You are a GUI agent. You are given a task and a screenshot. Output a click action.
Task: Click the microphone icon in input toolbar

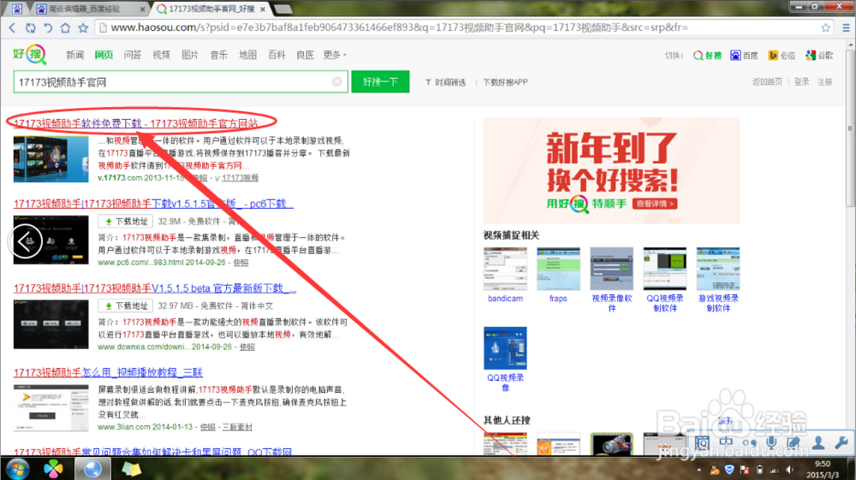click(771, 443)
